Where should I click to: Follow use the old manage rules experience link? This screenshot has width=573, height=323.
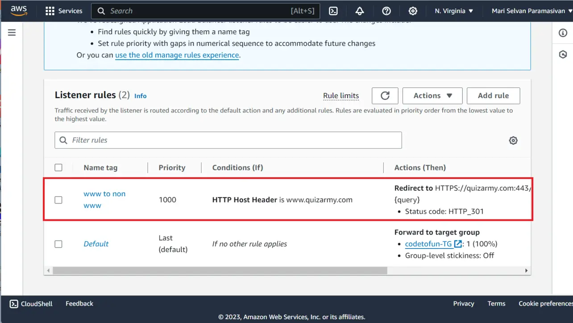[177, 55]
